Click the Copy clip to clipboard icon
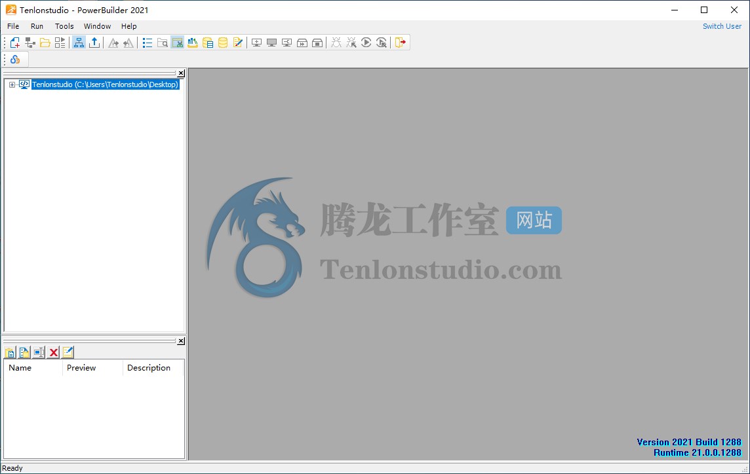This screenshot has height=474, width=750. pyautogui.click(x=24, y=353)
